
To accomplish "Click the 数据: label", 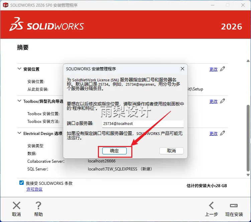I will click(x=32, y=153).
